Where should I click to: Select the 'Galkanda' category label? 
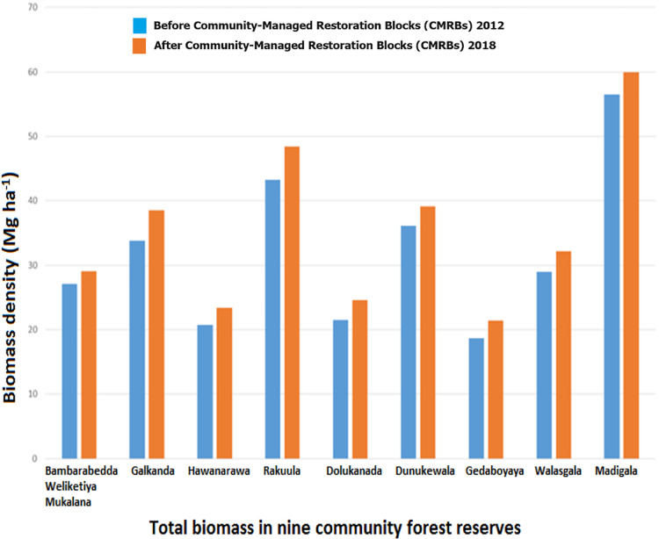coord(153,471)
